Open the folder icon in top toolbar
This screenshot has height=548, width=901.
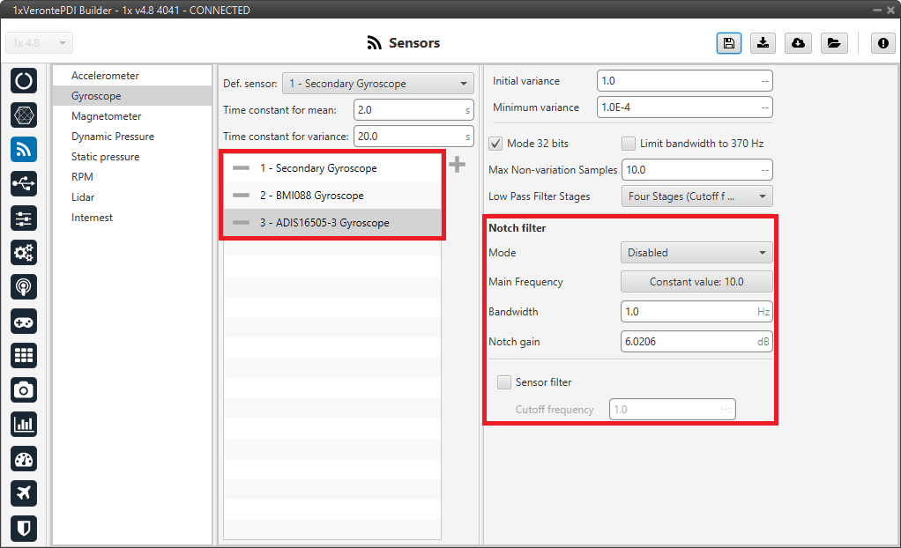[x=833, y=43]
